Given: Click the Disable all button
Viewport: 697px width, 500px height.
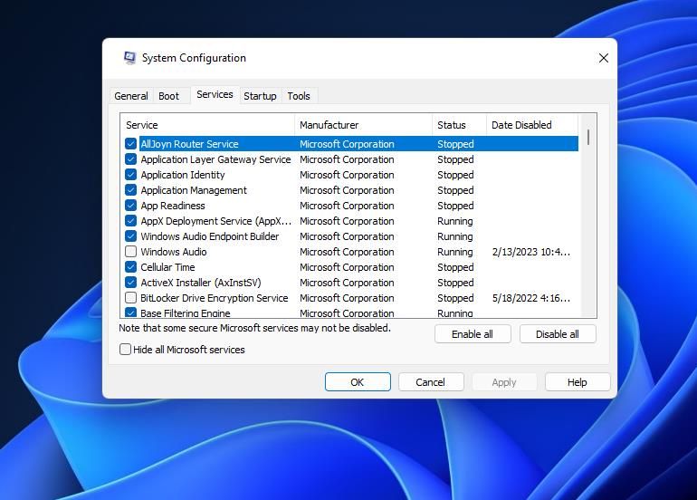Looking at the screenshot, I should (558, 334).
